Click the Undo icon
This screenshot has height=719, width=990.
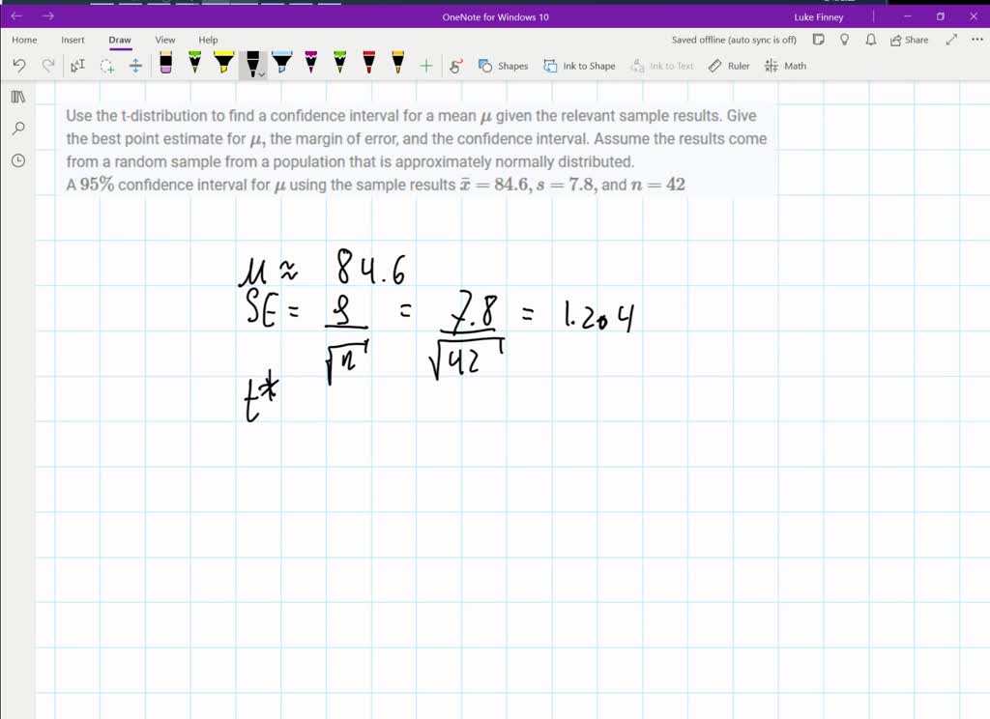tap(17, 66)
